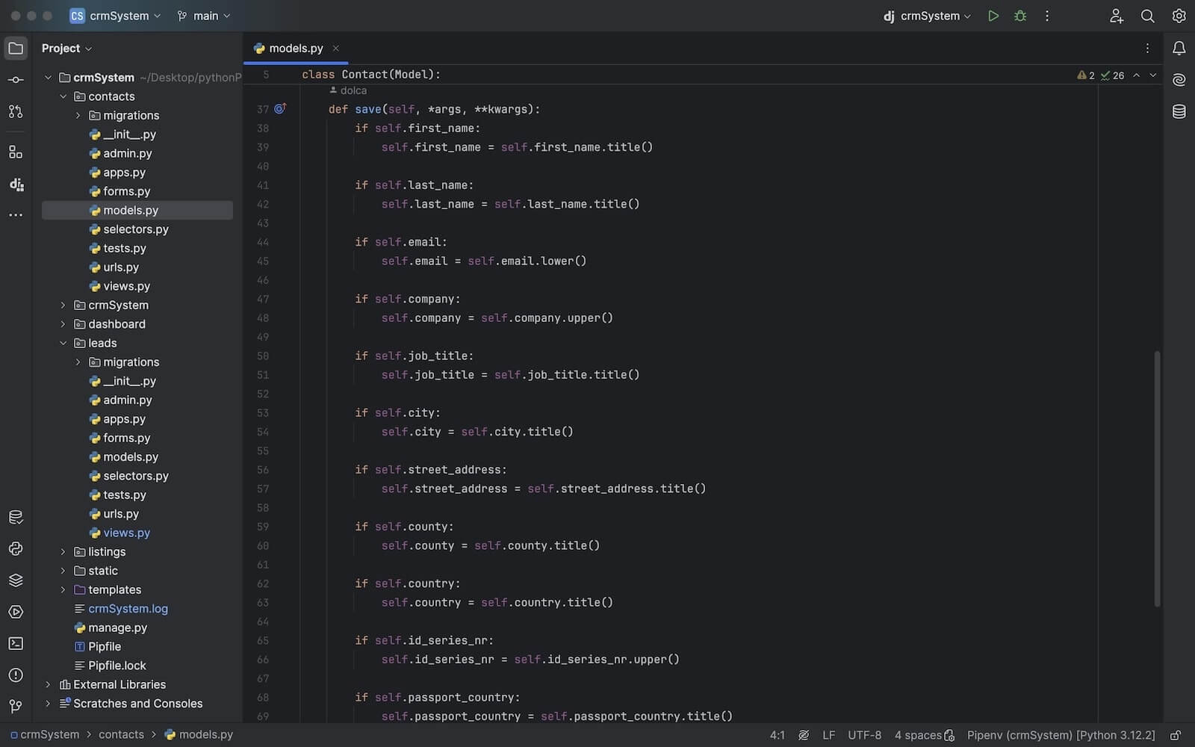1195x747 pixels.
Task: Open the Terminal tool window
Action: (16, 643)
